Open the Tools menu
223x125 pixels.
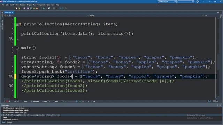pyautogui.click(x=48, y=5)
